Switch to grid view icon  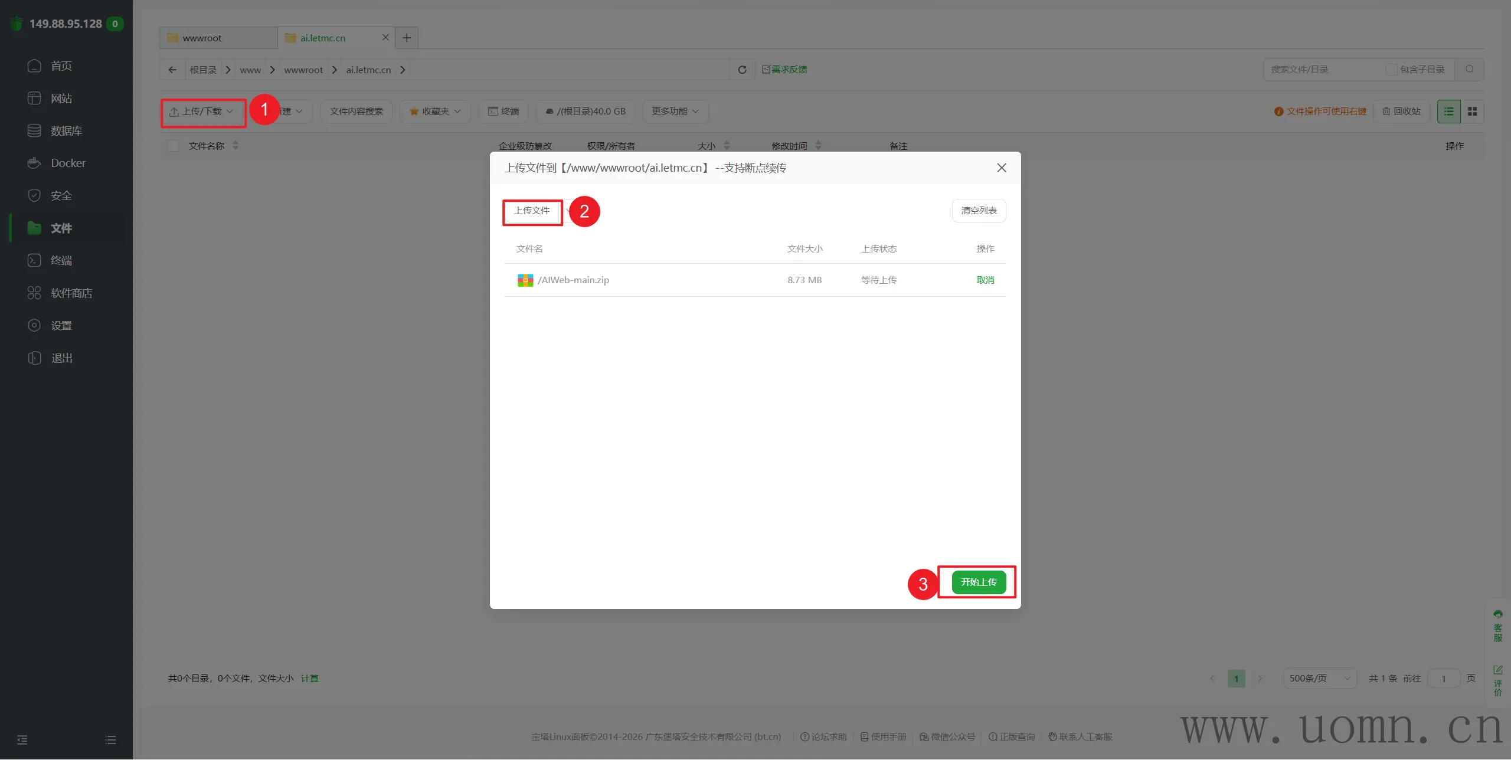click(x=1472, y=112)
